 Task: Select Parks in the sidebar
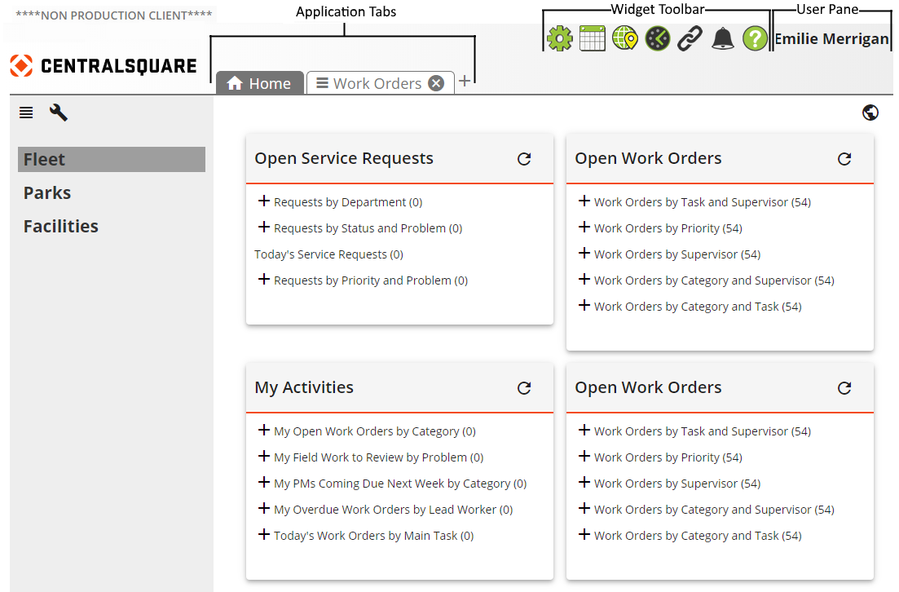47,193
